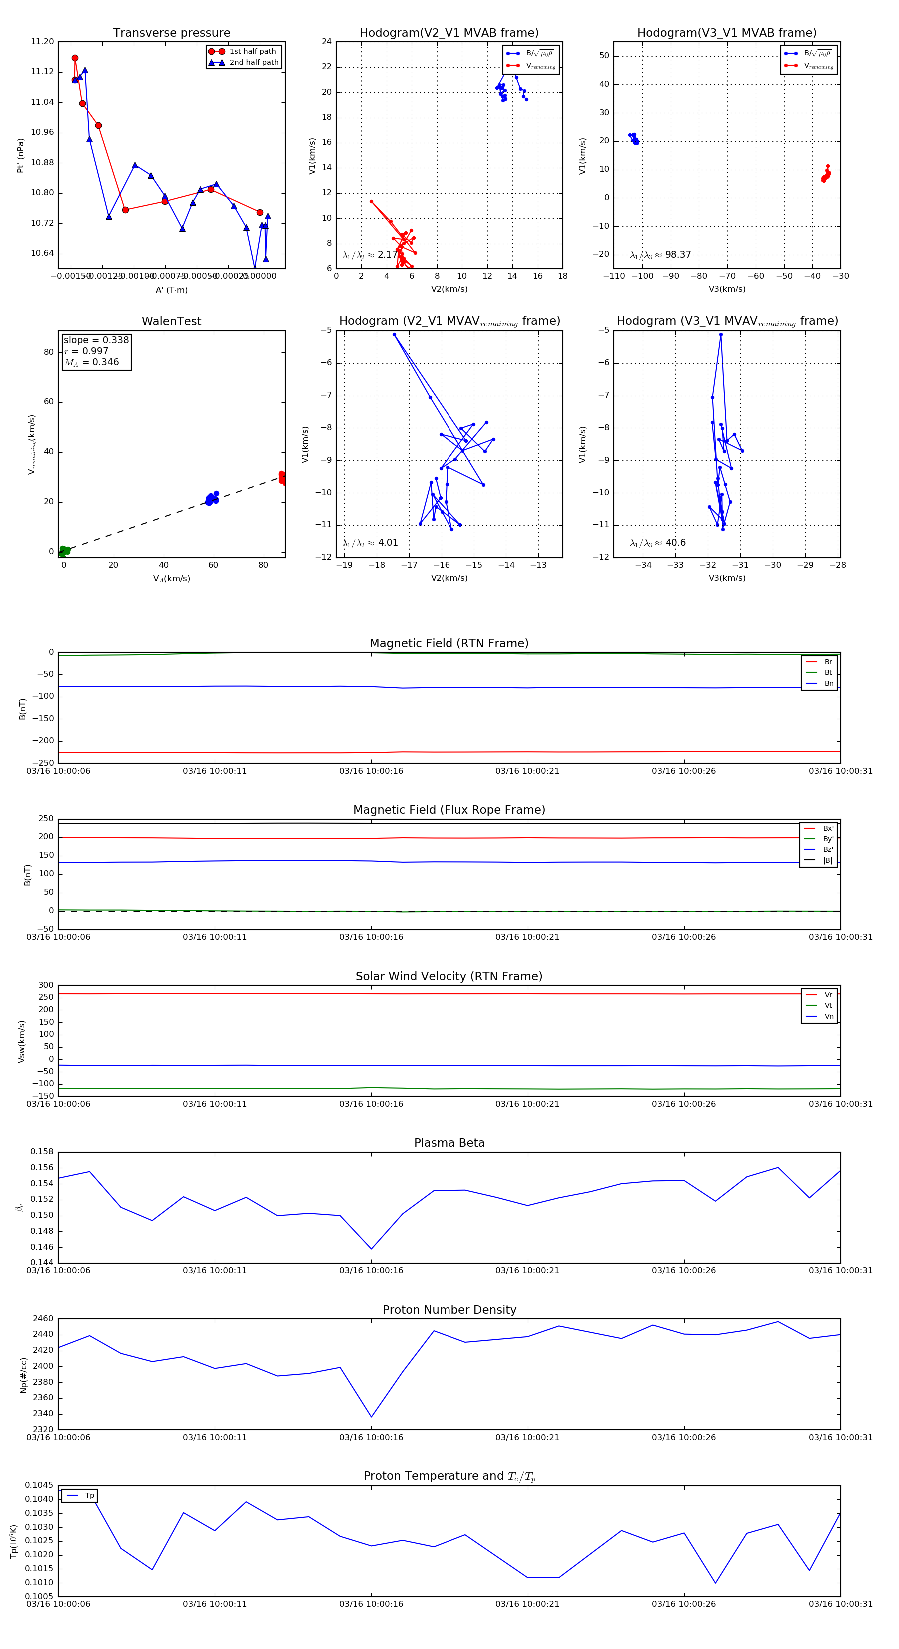Select the "|B|" legend entry
Viewport: 899px width, 1649px height.
(x=819, y=861)
